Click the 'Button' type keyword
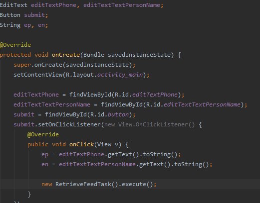The height and width of the screenshot is (203, 260). 10,15
